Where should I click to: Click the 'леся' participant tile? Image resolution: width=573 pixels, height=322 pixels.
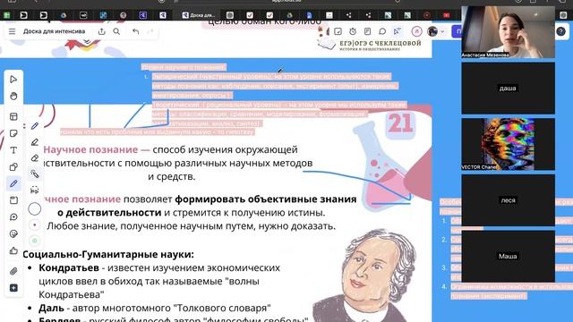coord(508,200)
